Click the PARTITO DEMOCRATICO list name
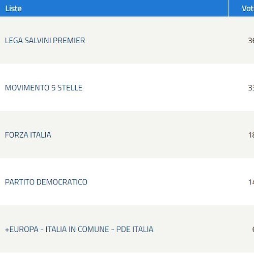The image size is (254, 254). (46, 182)
